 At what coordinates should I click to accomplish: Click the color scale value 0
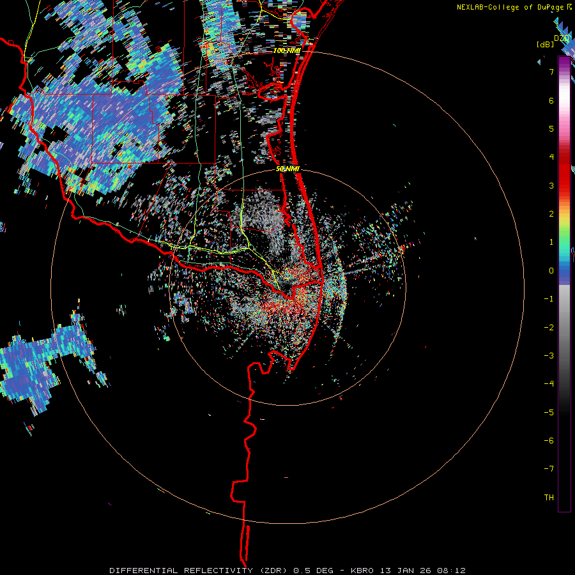pyautogui.click(x=551, y=271)
